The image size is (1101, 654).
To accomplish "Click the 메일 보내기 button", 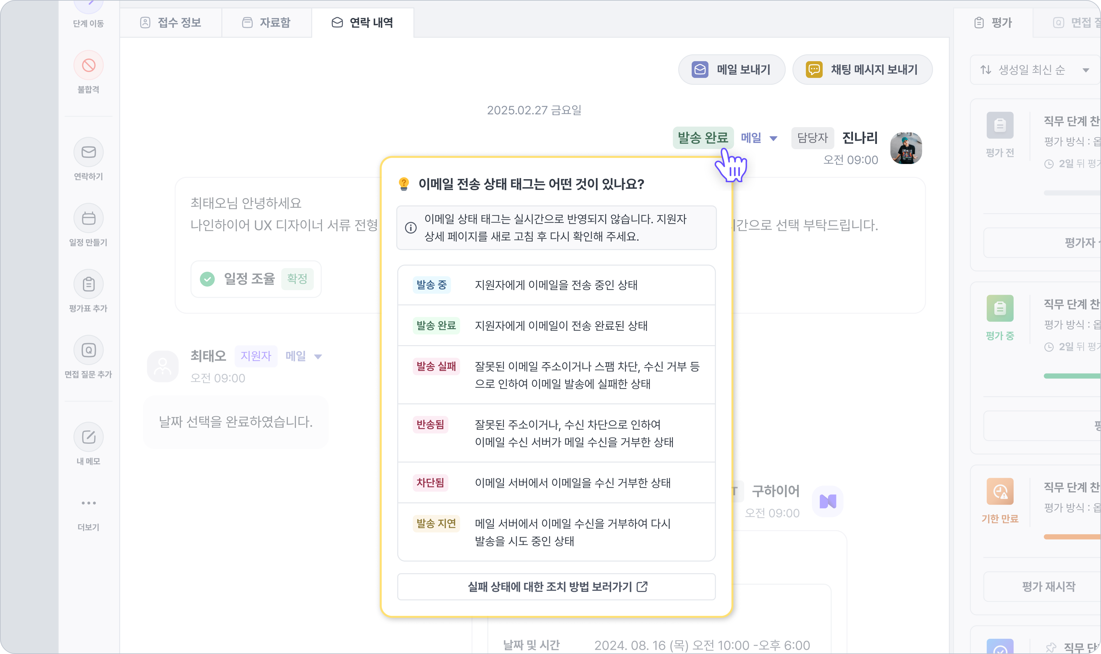I will [731, 70].
